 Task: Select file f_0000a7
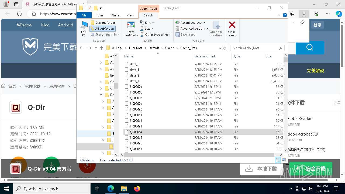(x=203, y=149)
